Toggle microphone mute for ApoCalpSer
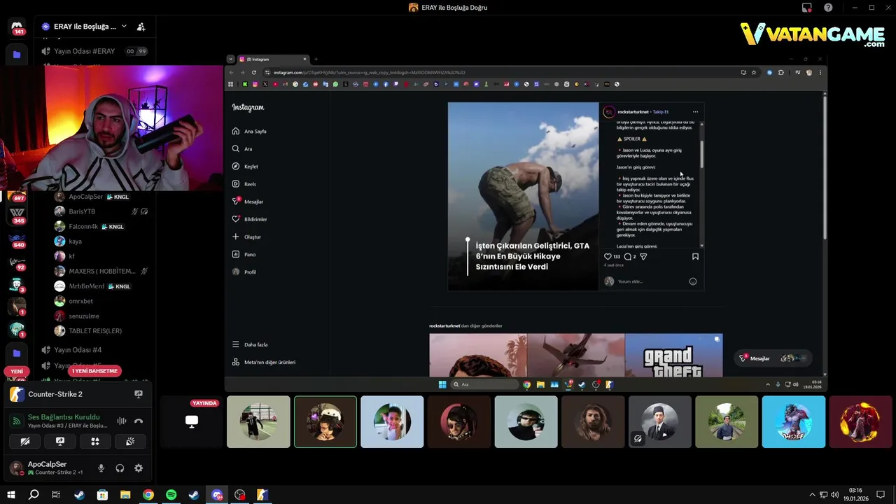 point(101,468)
